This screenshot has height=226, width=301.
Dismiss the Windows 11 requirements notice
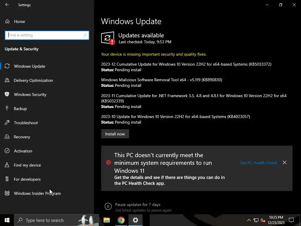285,162
